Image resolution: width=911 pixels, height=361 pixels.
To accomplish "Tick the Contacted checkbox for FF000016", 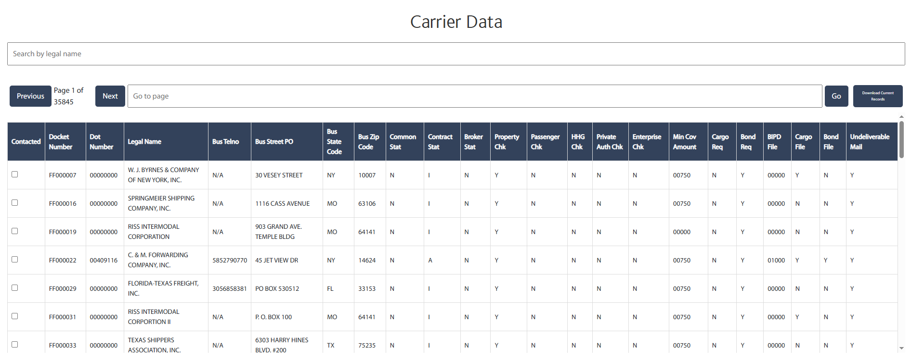I will (15, 203).
